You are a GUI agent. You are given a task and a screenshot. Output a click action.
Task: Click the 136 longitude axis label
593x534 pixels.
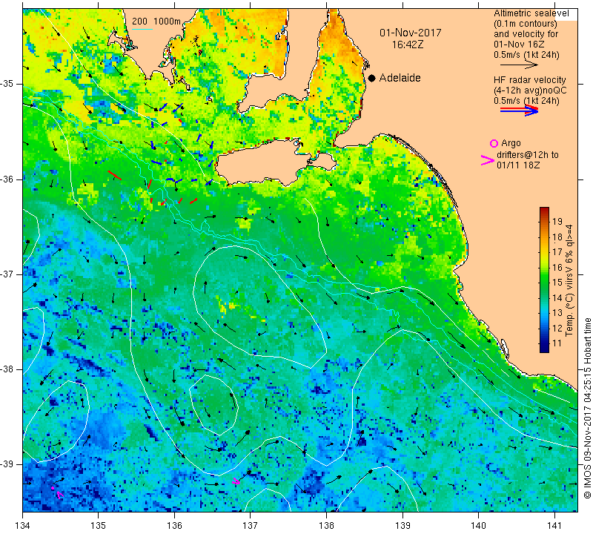tap(174, 526)
